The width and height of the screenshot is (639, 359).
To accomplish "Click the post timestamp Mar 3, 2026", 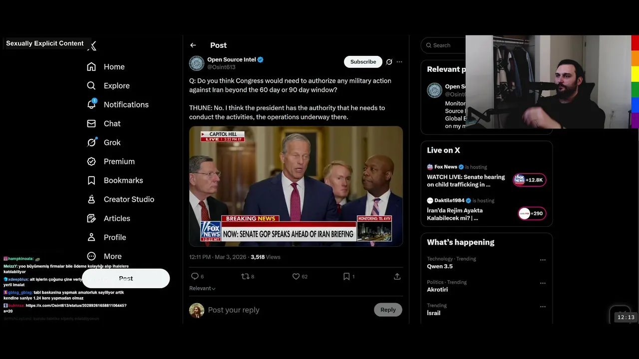I will 218,257.
